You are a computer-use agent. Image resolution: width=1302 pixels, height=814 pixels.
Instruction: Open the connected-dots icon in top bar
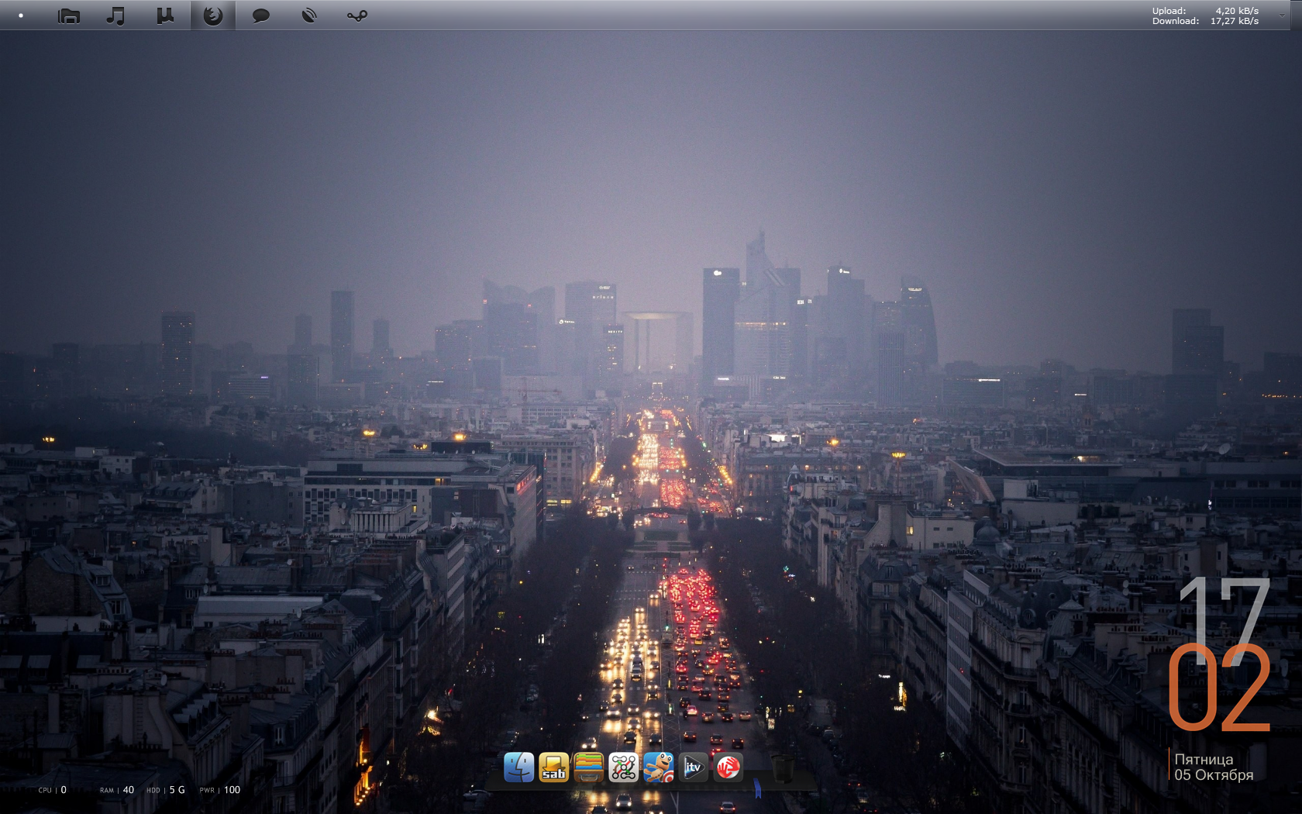tap(357, 16)
